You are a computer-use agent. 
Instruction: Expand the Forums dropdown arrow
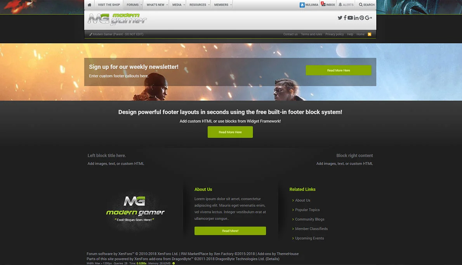(141, 5)
